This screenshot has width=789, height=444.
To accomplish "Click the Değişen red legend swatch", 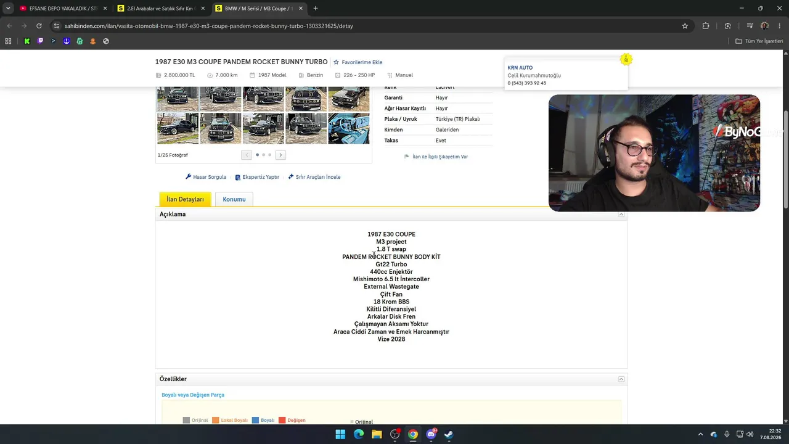I will pyautogui.click(x=282, y=421).
